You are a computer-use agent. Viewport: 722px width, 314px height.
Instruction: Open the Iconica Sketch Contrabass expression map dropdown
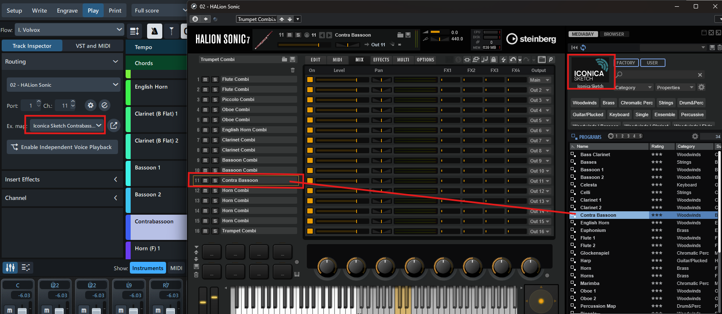click(x=67, y=125)
